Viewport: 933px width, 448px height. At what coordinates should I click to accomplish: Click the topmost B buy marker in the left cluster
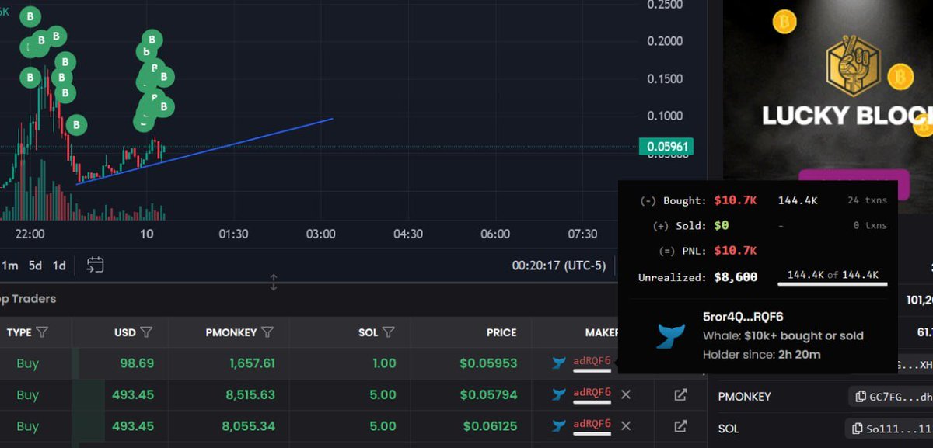point(30,16)
